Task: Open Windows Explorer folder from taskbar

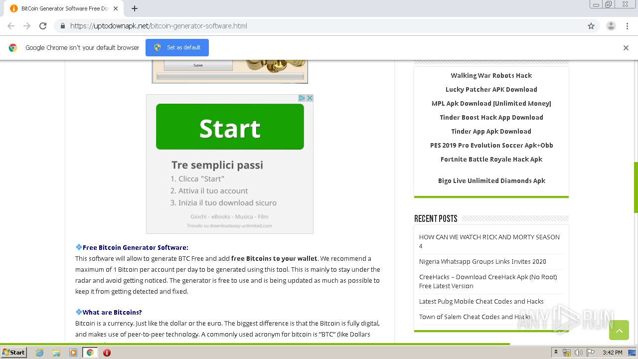Action: [x=56, y=353]
